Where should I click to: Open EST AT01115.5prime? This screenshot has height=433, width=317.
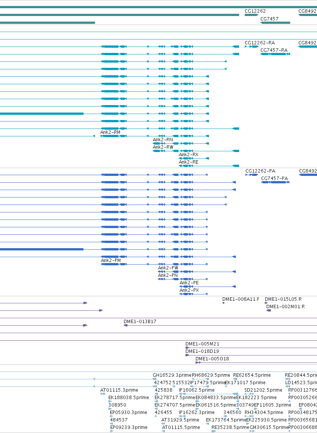[x=181, y=427]
